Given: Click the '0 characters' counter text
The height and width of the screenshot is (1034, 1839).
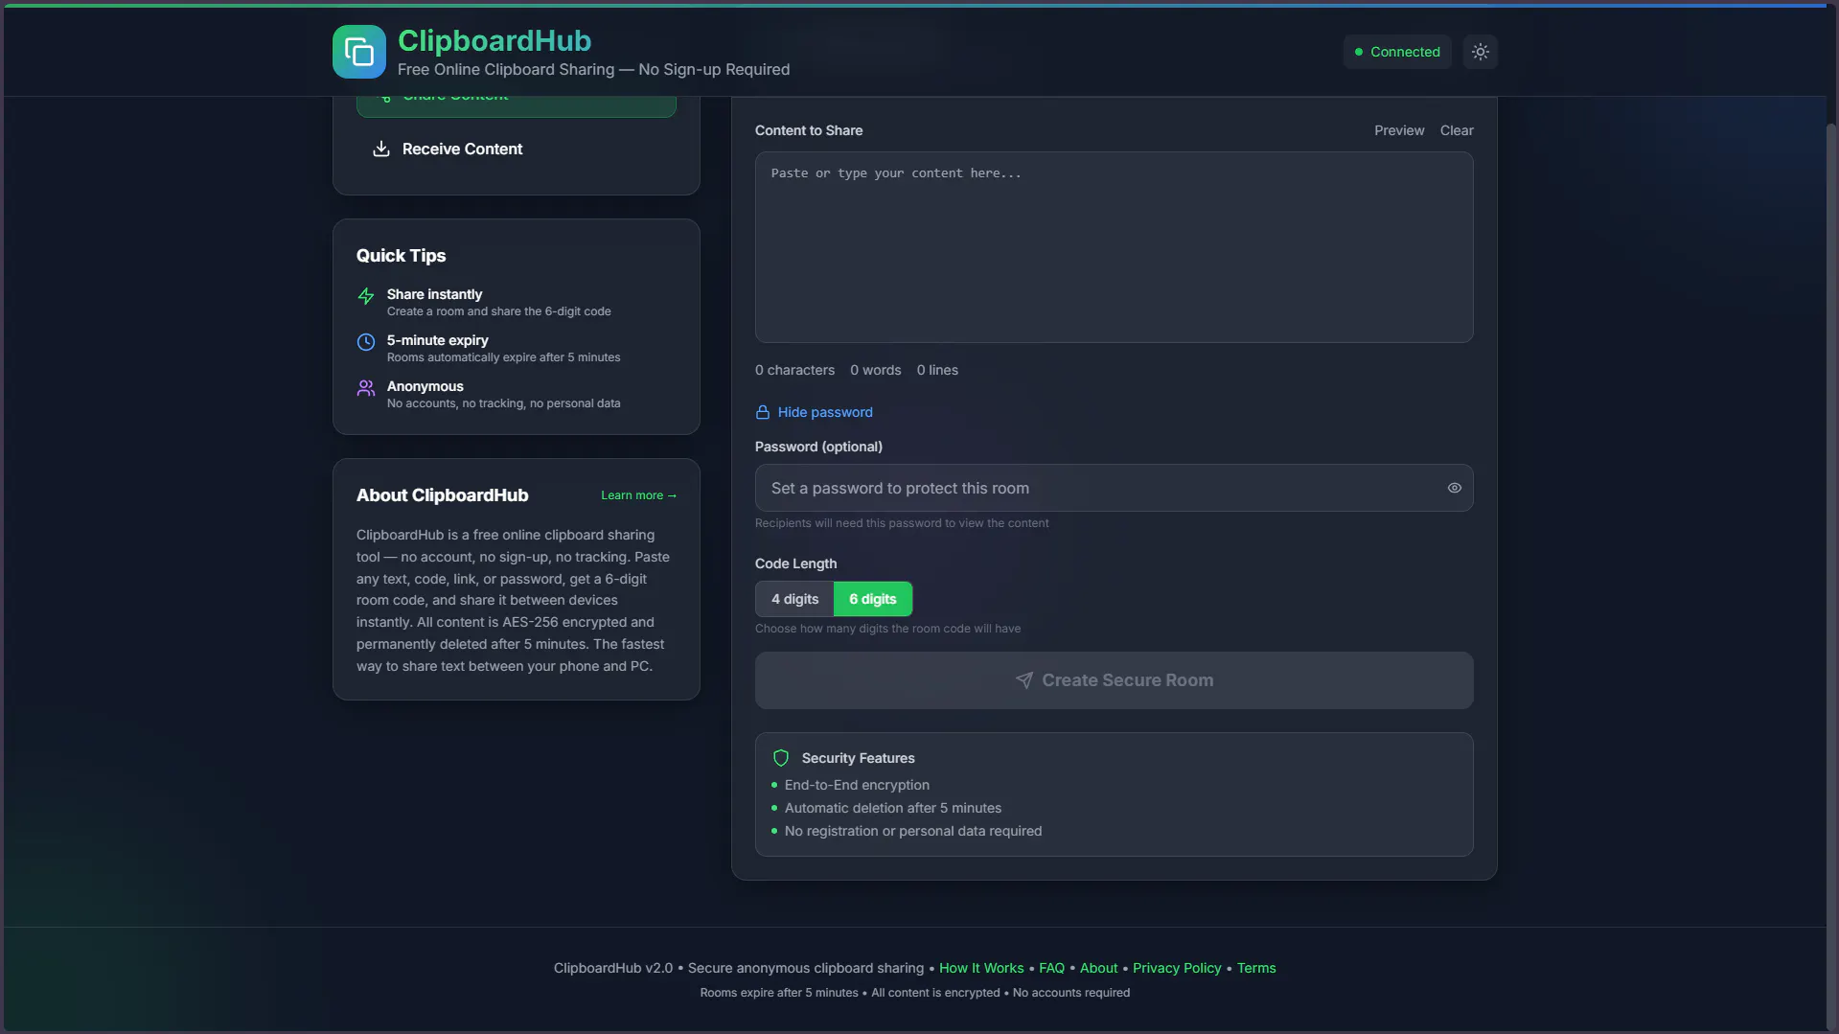Looking at the screenshot, I should [x=794, y=370].
